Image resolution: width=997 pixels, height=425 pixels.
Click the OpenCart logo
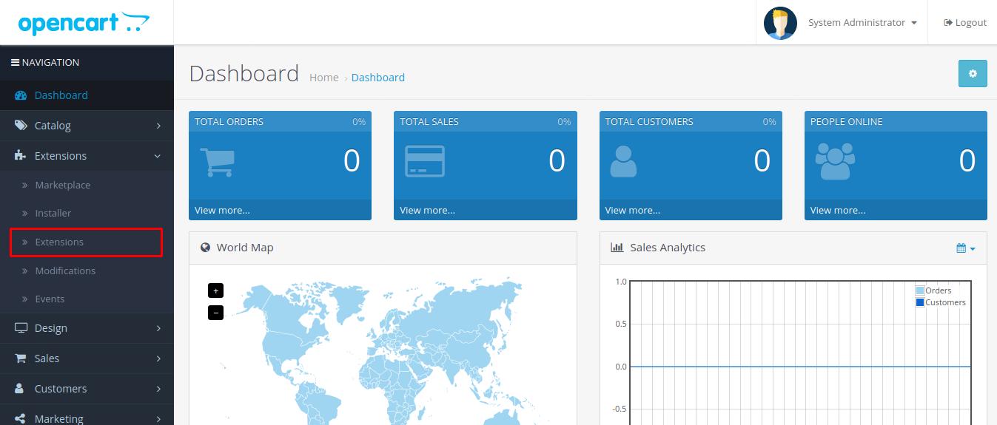tap(84, 23)
